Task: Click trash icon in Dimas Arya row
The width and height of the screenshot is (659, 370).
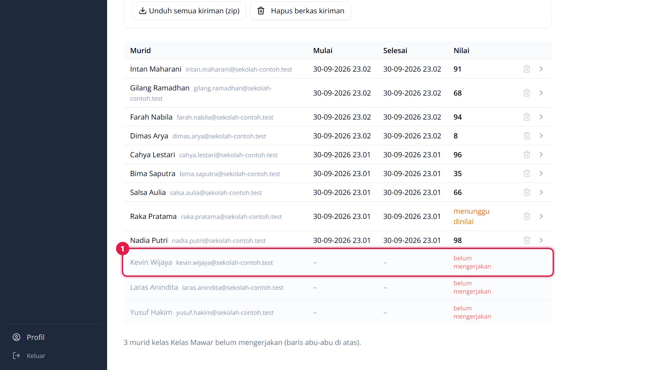Action: [527, 136]
